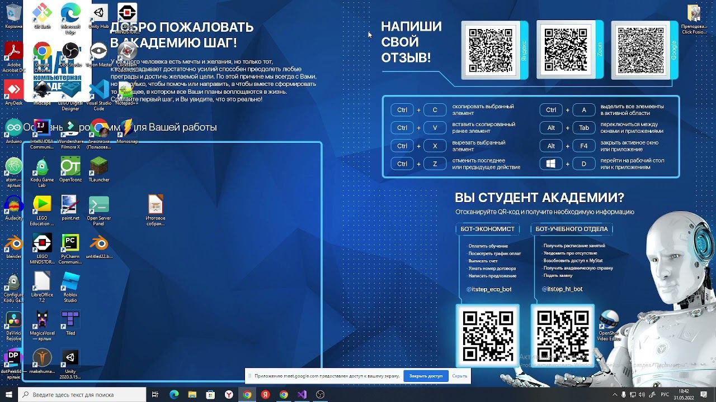Switch the РУС input language indicator
Screen dimensions: 716x402
coord(666,395)
